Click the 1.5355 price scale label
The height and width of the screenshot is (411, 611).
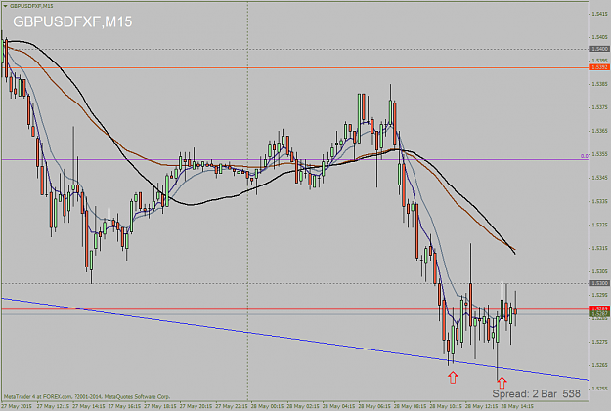(599, 154)
